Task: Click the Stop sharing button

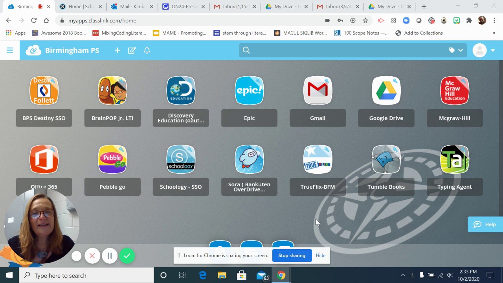Action: coord(292,255)
